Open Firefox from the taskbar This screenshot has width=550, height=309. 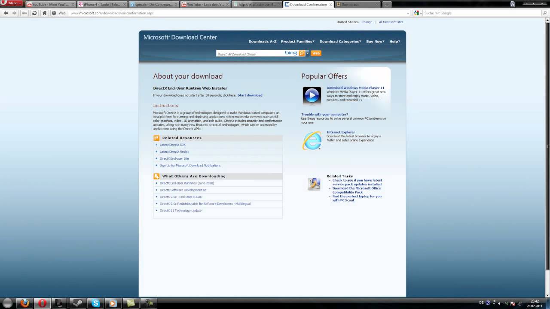click(x=25, y=303)
